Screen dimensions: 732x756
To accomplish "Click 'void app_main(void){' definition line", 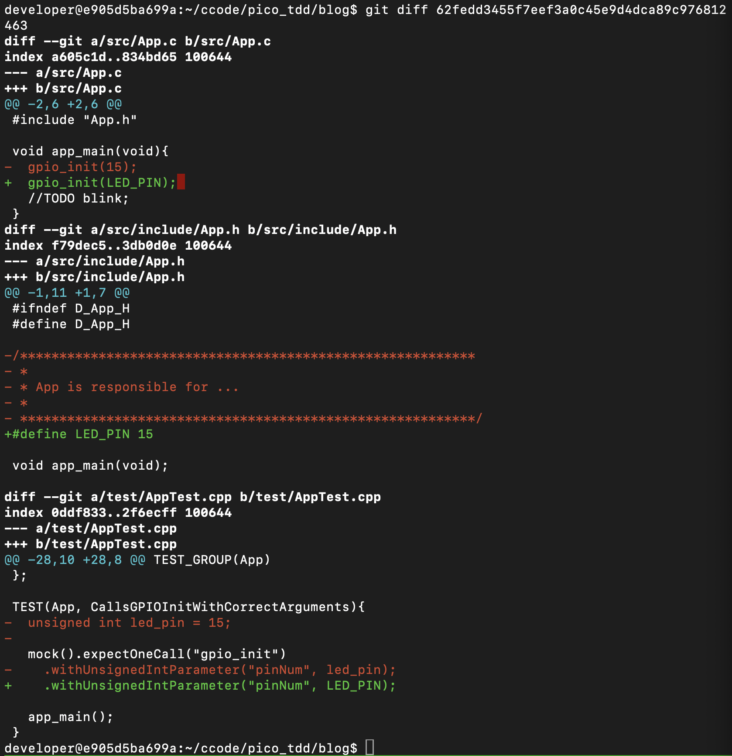I will pos(90,151).
